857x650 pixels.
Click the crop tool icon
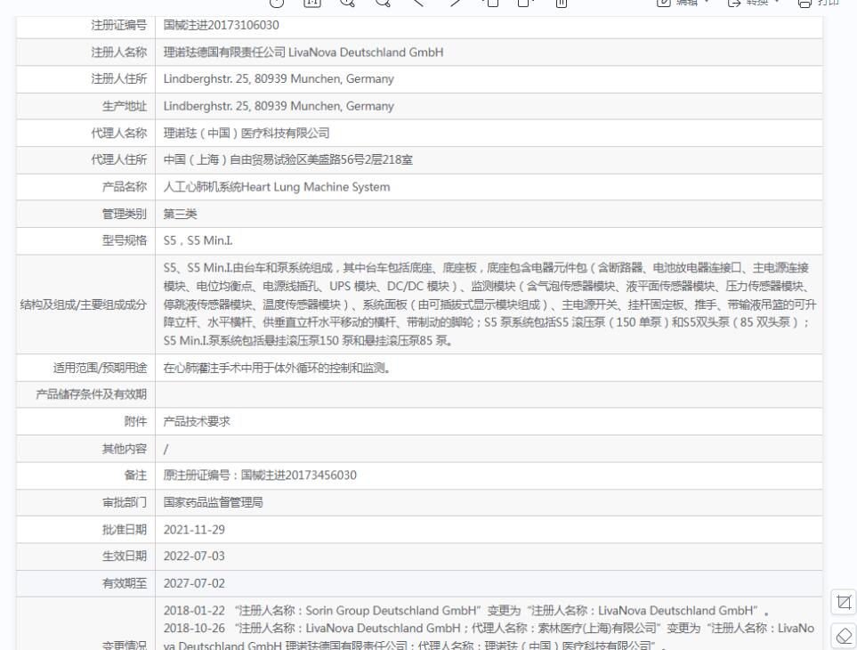pos(844,603)
